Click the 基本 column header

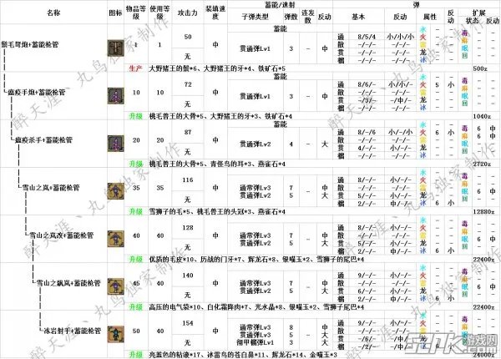[358, 17]
